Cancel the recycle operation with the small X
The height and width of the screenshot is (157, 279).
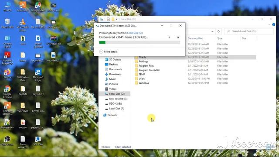(x=178, y=38)
